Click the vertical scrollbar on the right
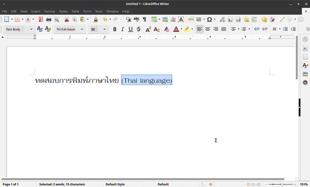Image resolution: width=310 pixels, height=187 pixels. click(297, 58)
